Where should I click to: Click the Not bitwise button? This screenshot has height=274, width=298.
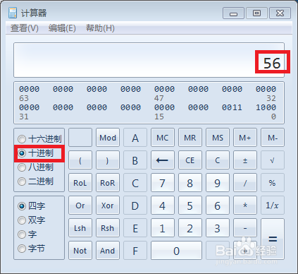pyautogui.click(x=80, y=251)
